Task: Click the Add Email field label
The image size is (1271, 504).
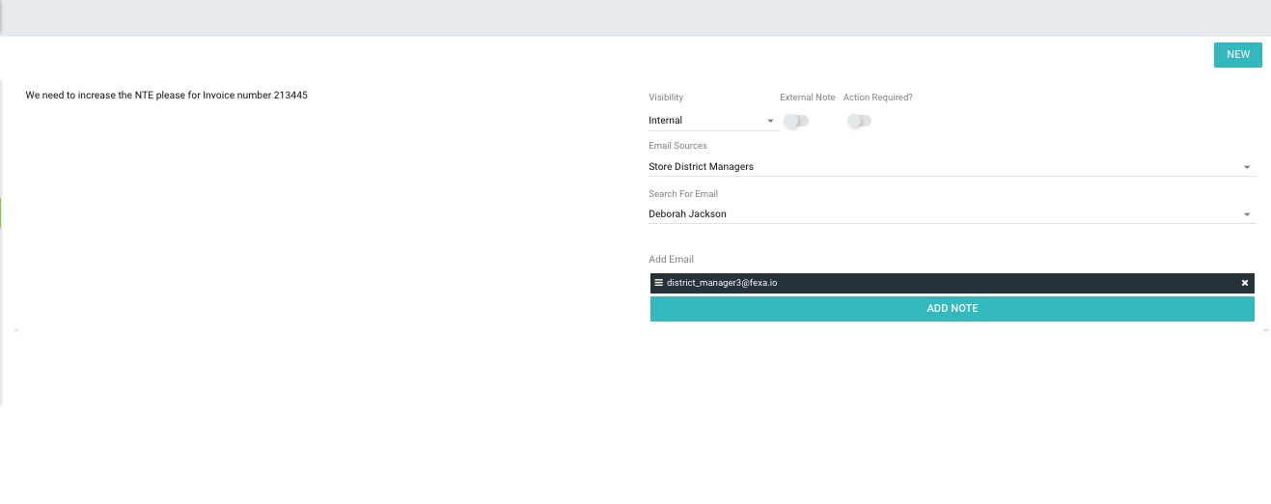Action: coord(671,260)
